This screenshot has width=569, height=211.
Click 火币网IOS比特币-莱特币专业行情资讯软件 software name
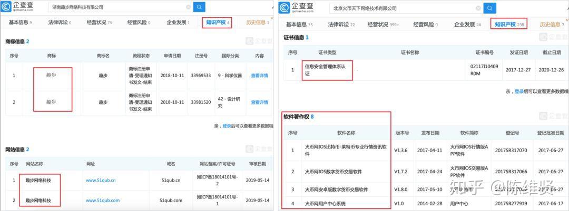(x=346, y=150)
